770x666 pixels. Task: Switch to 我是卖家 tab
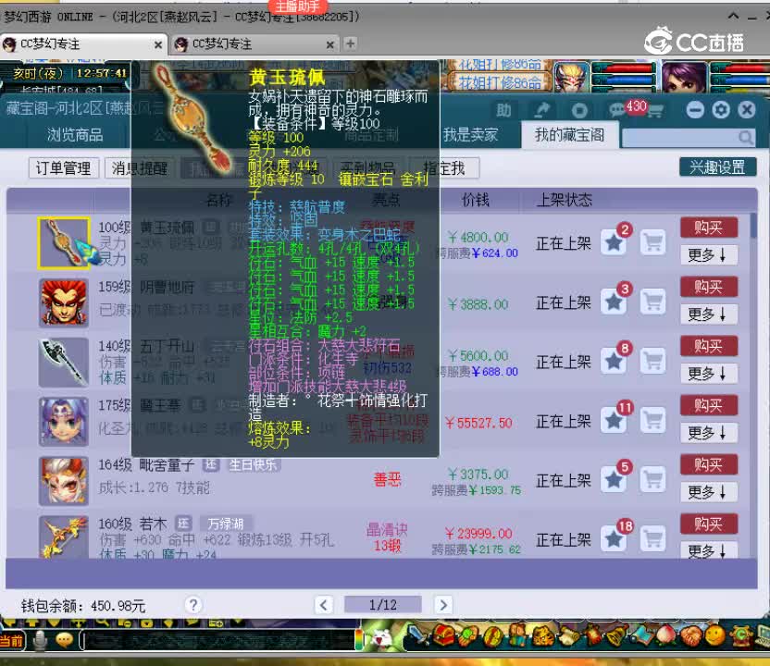tap(470, 134)
